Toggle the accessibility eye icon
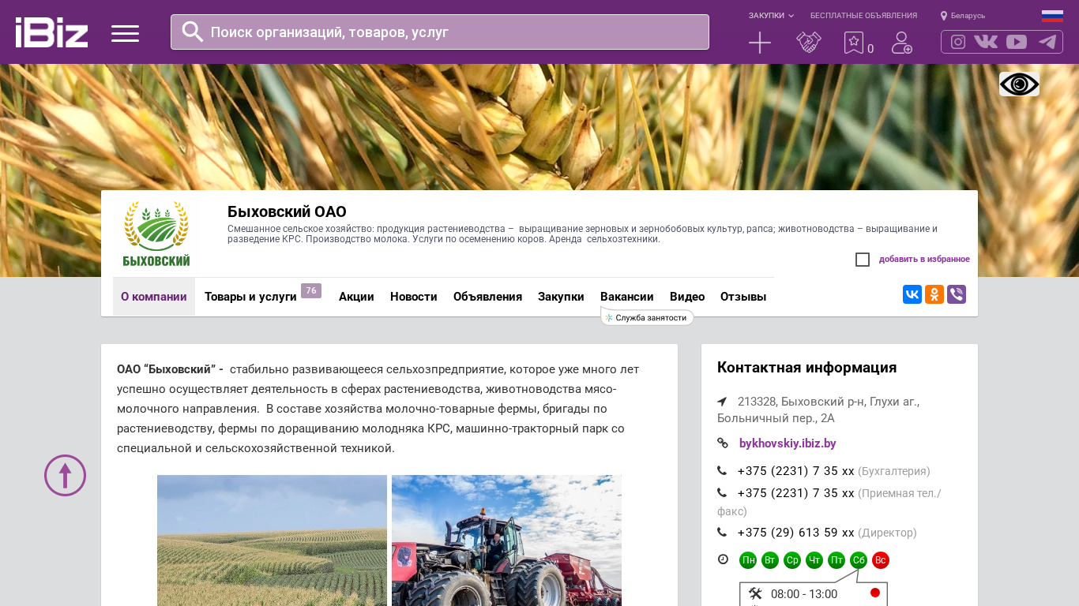 [1019, 84]
